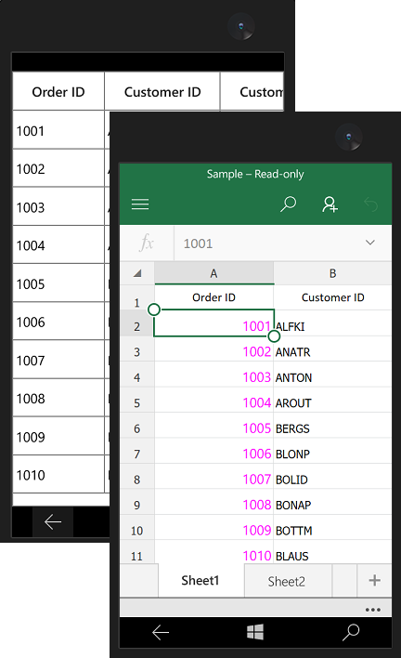Switch to Sheet2 tab
The image size is (401, 658).
tap(287, 581)
